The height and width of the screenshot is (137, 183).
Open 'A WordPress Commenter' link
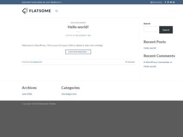[156, 62]
